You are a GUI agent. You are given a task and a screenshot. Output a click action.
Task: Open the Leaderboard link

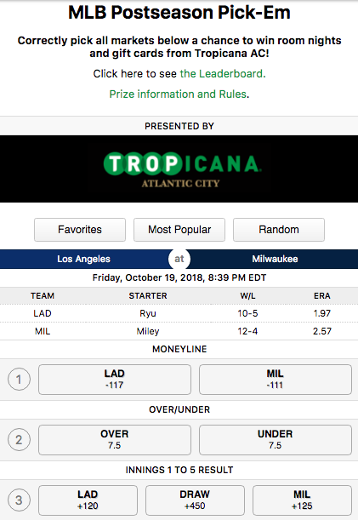point(223,74)
